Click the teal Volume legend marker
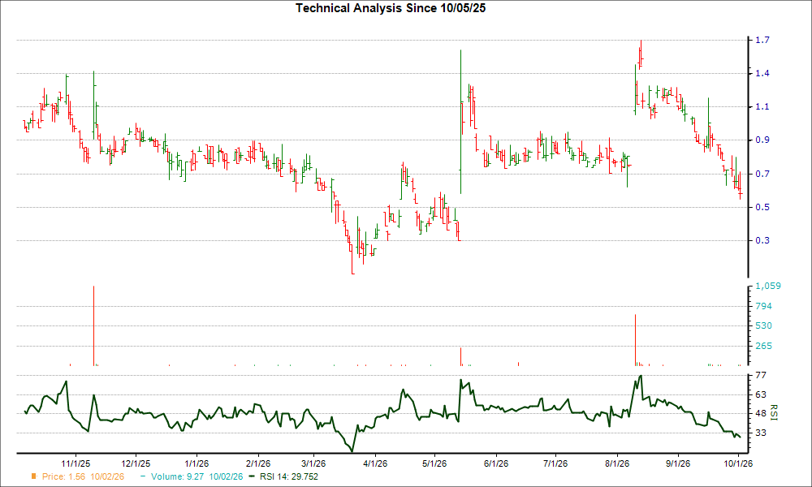The image size is (812, 487). 144,476
